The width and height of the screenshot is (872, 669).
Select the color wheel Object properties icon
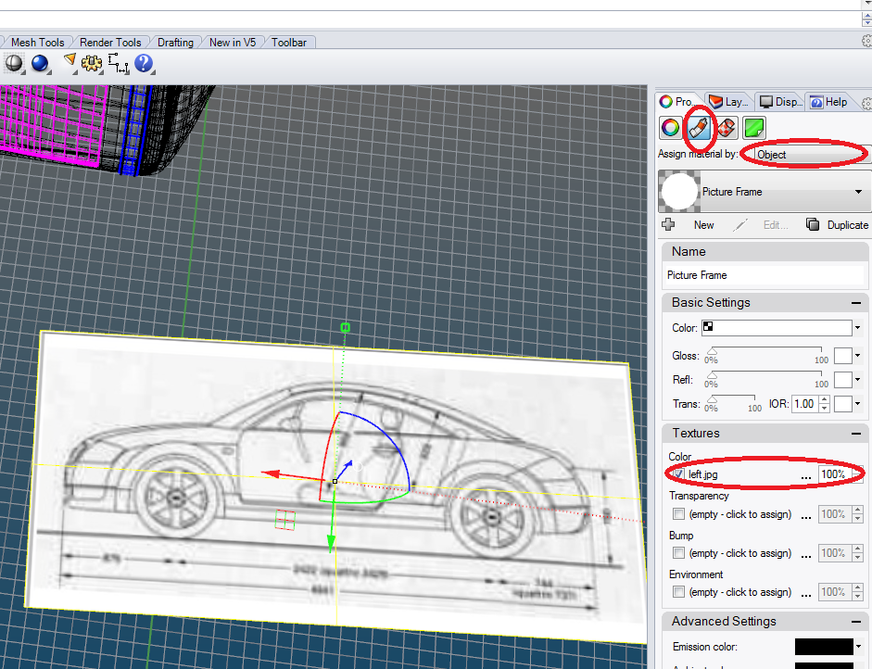(671, 128)
